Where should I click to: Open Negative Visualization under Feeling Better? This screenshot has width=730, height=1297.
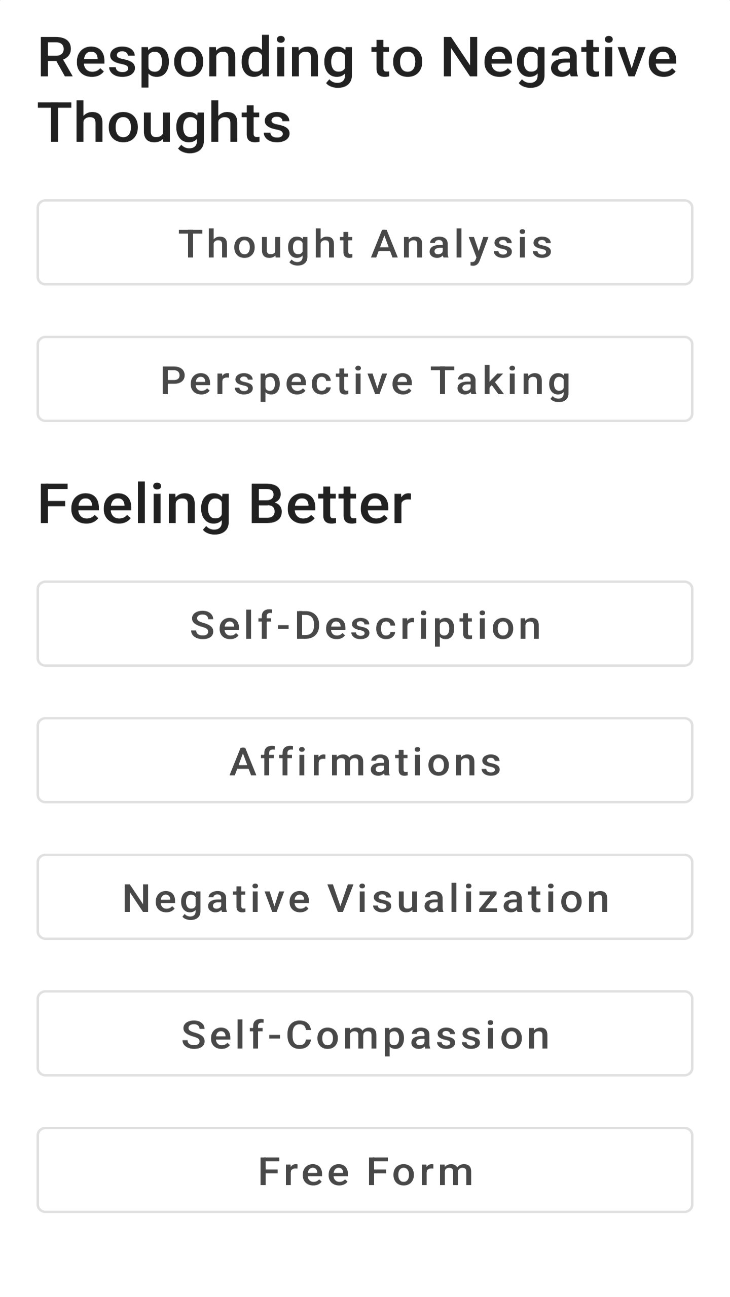[x=365, y=896]
